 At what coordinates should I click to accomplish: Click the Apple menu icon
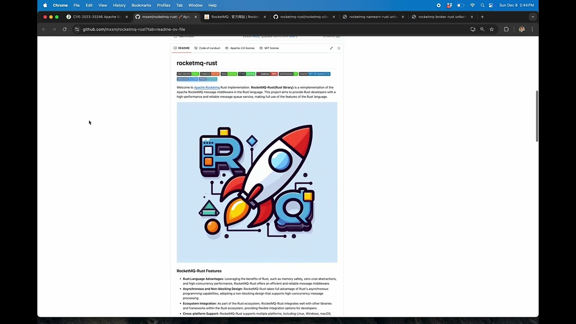45,5
